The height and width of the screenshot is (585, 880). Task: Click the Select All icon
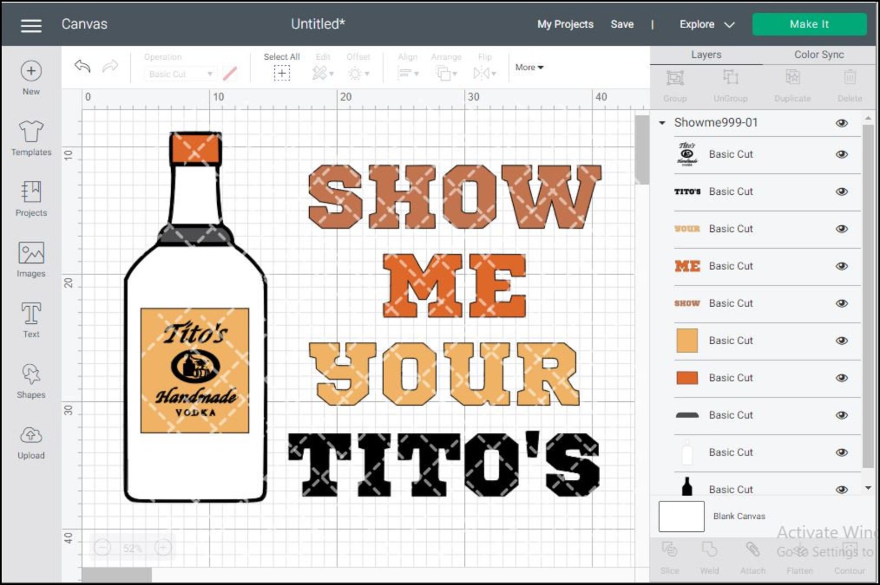coord(282,73)
